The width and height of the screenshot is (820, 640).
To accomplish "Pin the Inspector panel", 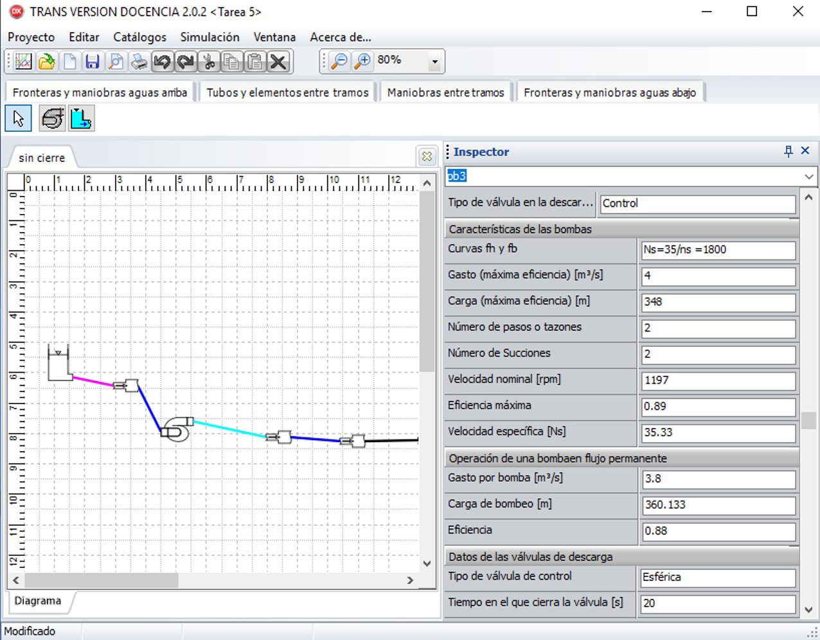I will 789,151.
